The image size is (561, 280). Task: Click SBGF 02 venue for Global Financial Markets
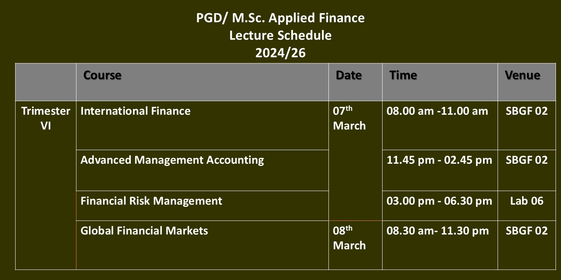[526, 231]
